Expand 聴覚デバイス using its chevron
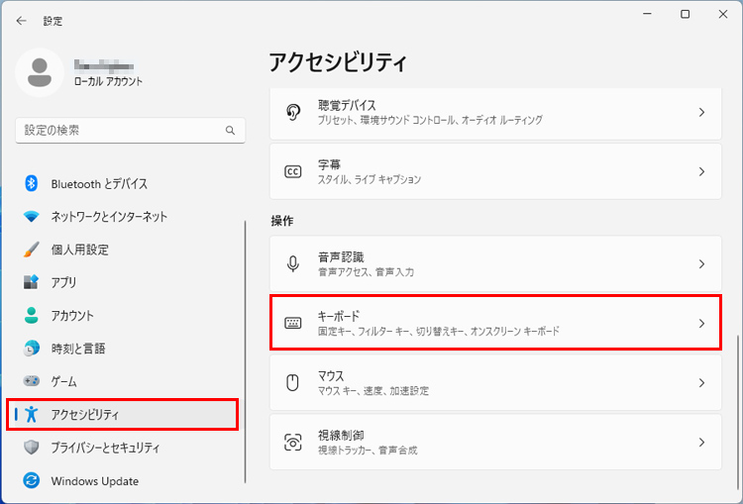The width and height of the screenshot is (743, 504). [701, 113]
